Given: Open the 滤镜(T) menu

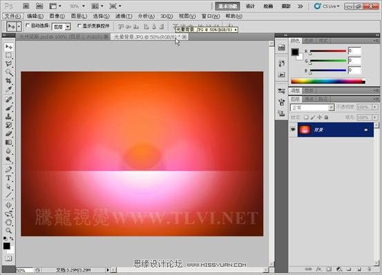Looking at the screenshot, I should point(124,16).
